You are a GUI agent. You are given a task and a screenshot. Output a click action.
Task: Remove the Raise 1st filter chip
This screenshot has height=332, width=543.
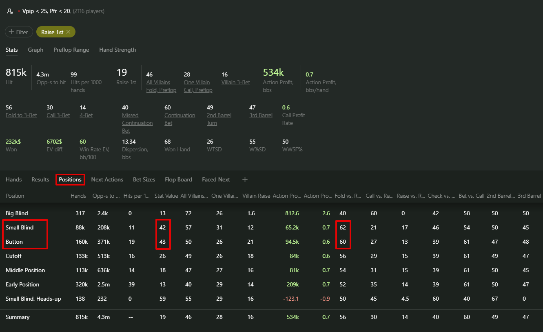pos(68,32)
